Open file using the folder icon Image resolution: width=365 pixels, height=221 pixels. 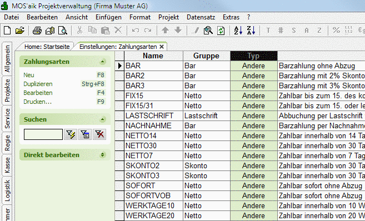[20, 31]
